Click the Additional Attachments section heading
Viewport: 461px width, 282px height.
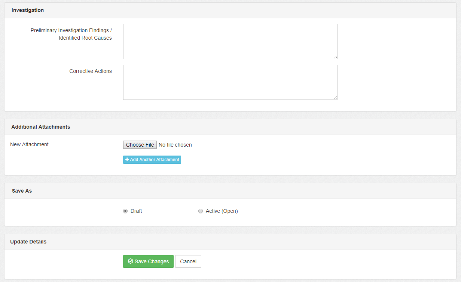(41, 127)
